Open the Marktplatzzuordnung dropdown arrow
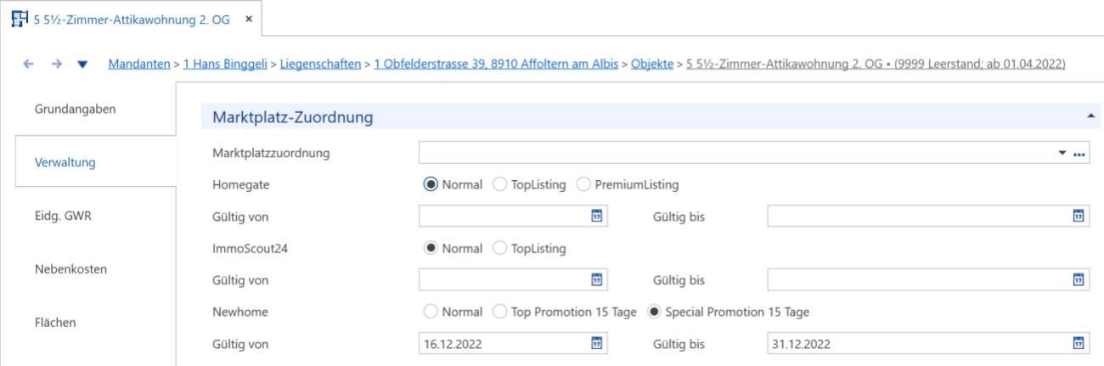The height and width of the screenshot is (366, 1104). (x=1062, y=153)
